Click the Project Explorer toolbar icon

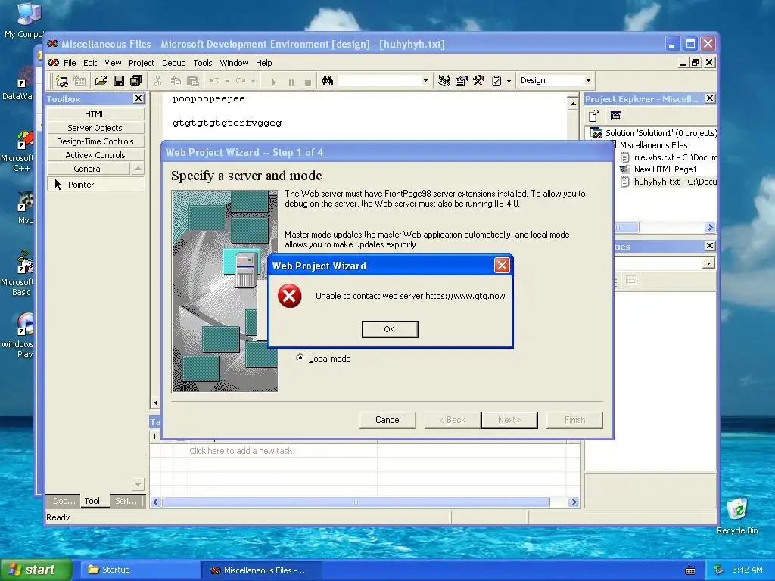tap(444, 81)
